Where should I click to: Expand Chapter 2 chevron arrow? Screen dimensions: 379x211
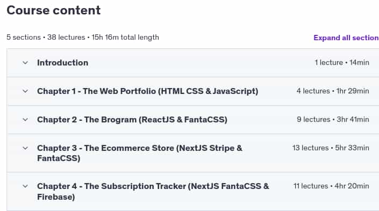[25, 120]
